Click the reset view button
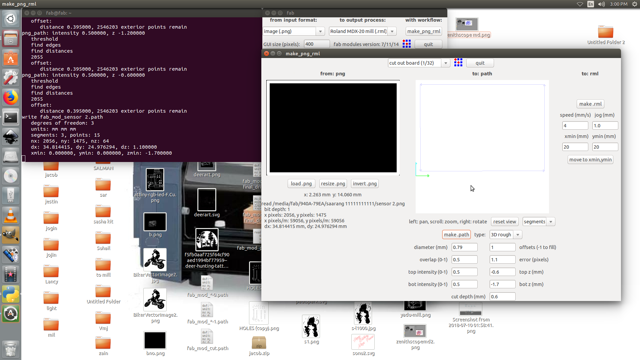 click(505, 222)
